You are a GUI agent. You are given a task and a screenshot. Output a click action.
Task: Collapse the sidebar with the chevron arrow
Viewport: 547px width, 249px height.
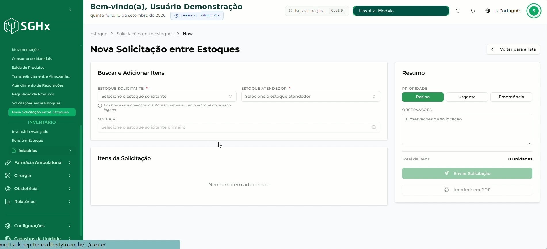pyautogui.click(x=70, y=10)
